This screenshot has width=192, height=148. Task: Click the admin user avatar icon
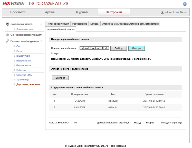162,12
